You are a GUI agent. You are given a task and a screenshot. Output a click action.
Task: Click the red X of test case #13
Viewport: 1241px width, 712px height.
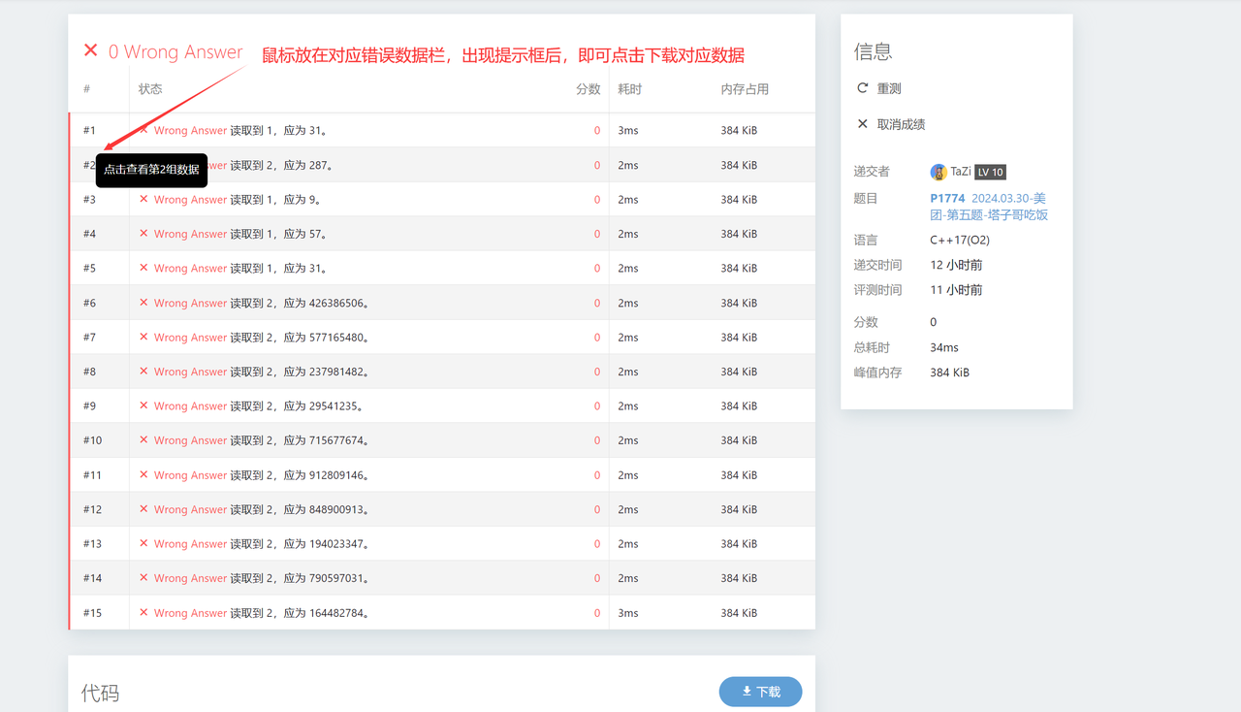143,543
